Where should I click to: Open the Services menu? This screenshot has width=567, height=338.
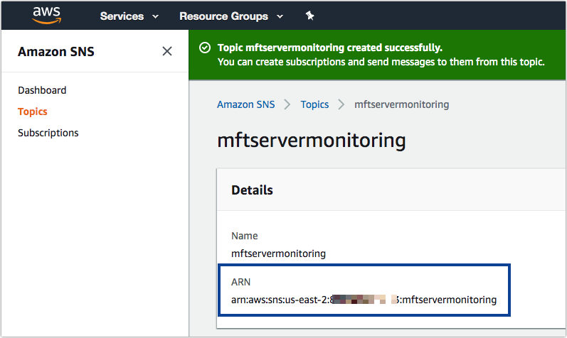click(122, 16)
